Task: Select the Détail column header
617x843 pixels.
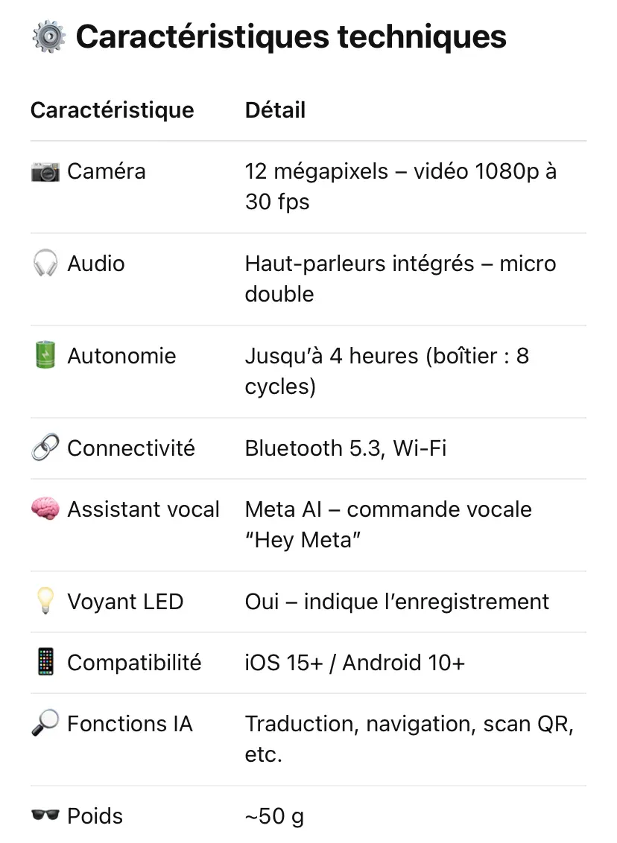Action: coord(275,110)
